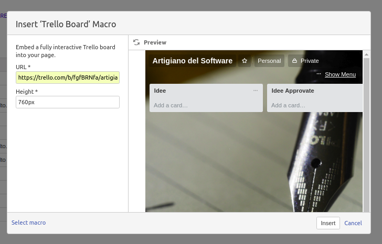Click the Idee list title
The width and height of the screenshot is (382, 244).
160,91
